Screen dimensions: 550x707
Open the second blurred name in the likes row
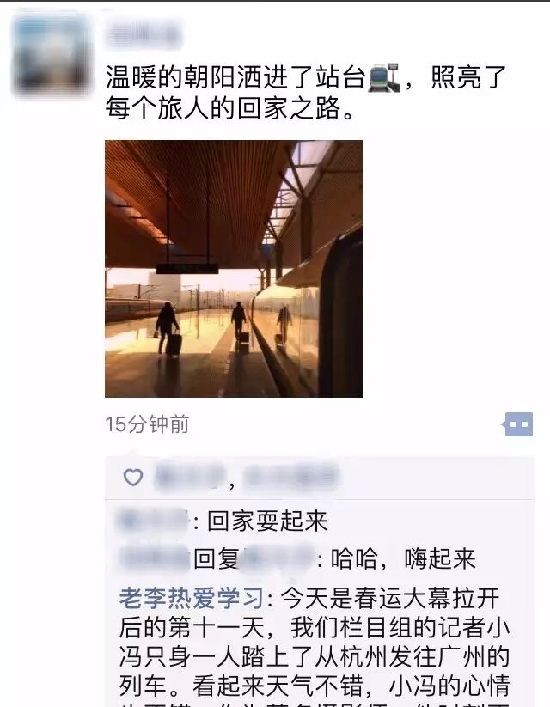pos(291,476)
